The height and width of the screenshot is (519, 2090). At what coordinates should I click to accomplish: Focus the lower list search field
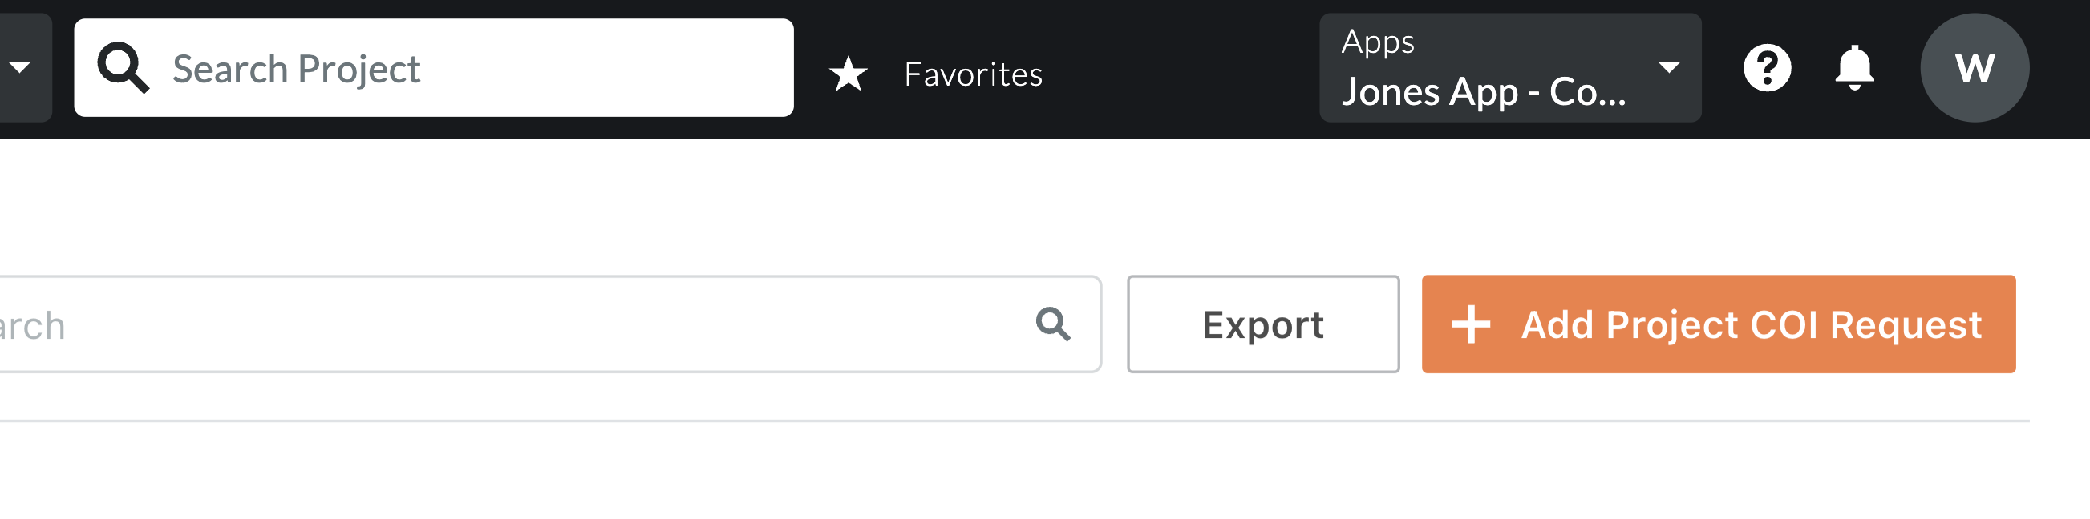549,324
